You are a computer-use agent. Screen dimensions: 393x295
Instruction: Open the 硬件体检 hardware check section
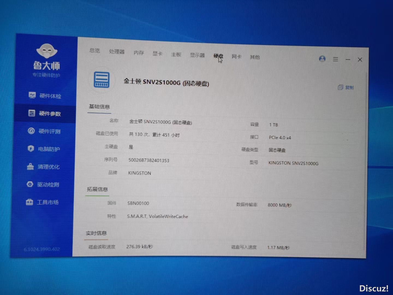coord(45,96)
